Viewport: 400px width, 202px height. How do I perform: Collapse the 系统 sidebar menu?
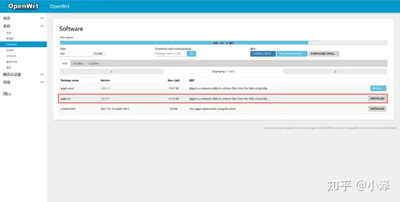tap(23, 26)
